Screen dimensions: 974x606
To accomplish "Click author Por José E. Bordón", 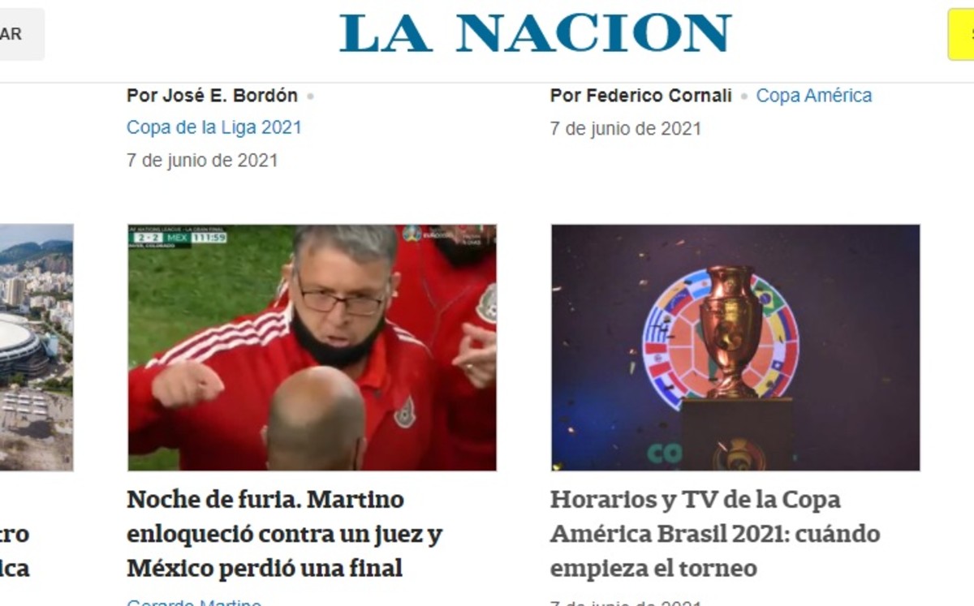I will click(212, 96).
